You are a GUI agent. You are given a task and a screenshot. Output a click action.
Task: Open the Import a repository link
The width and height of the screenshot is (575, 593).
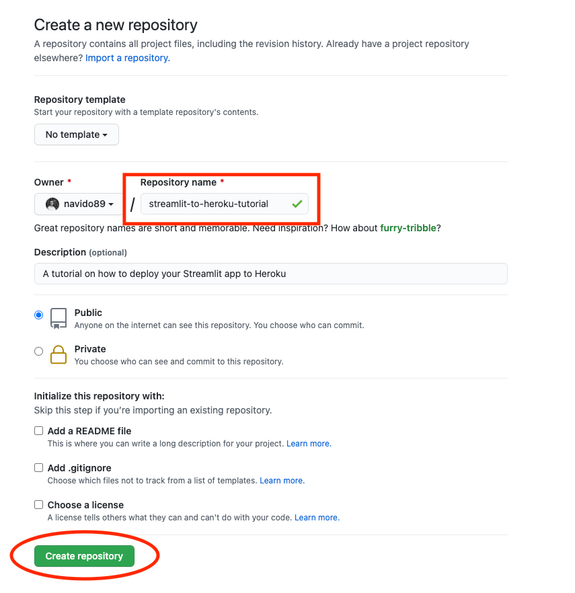(x=127, y=58)
